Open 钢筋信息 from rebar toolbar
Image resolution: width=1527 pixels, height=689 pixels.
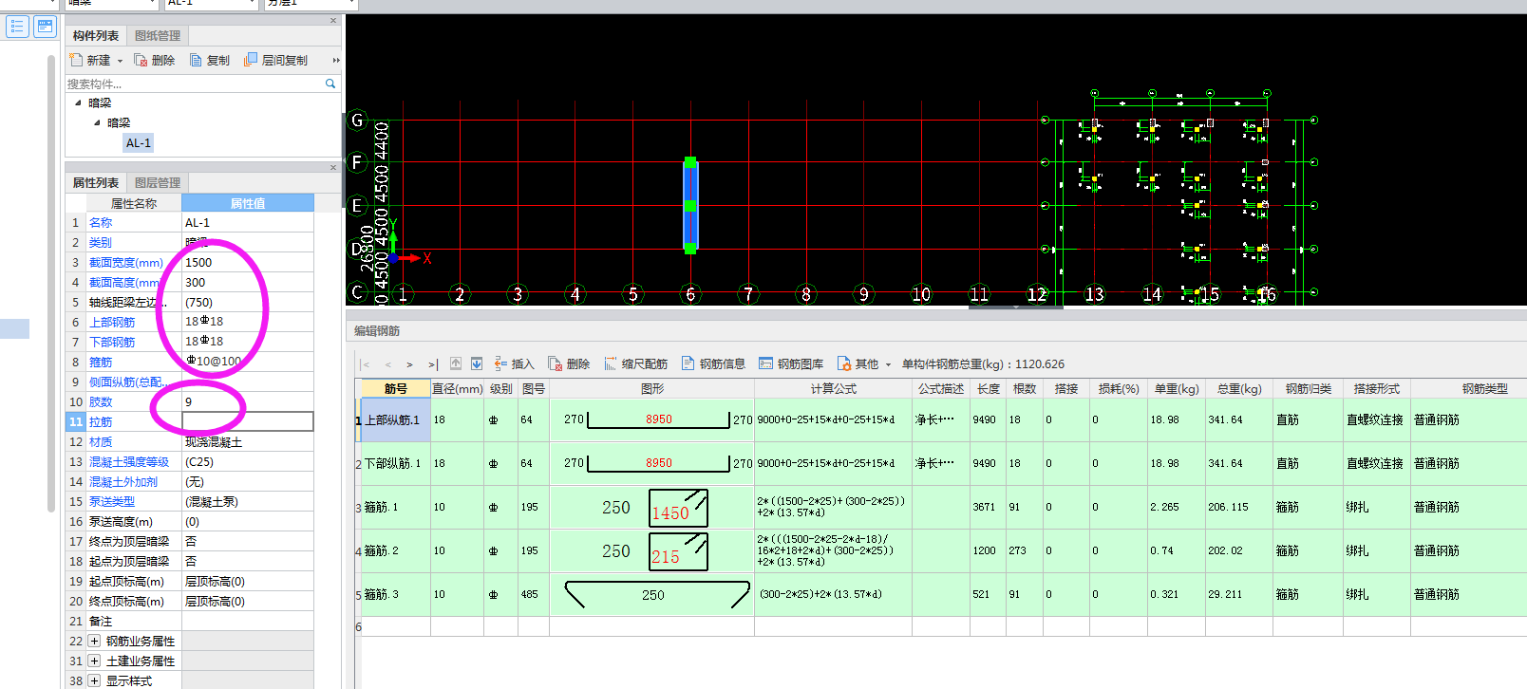(713, 363)
